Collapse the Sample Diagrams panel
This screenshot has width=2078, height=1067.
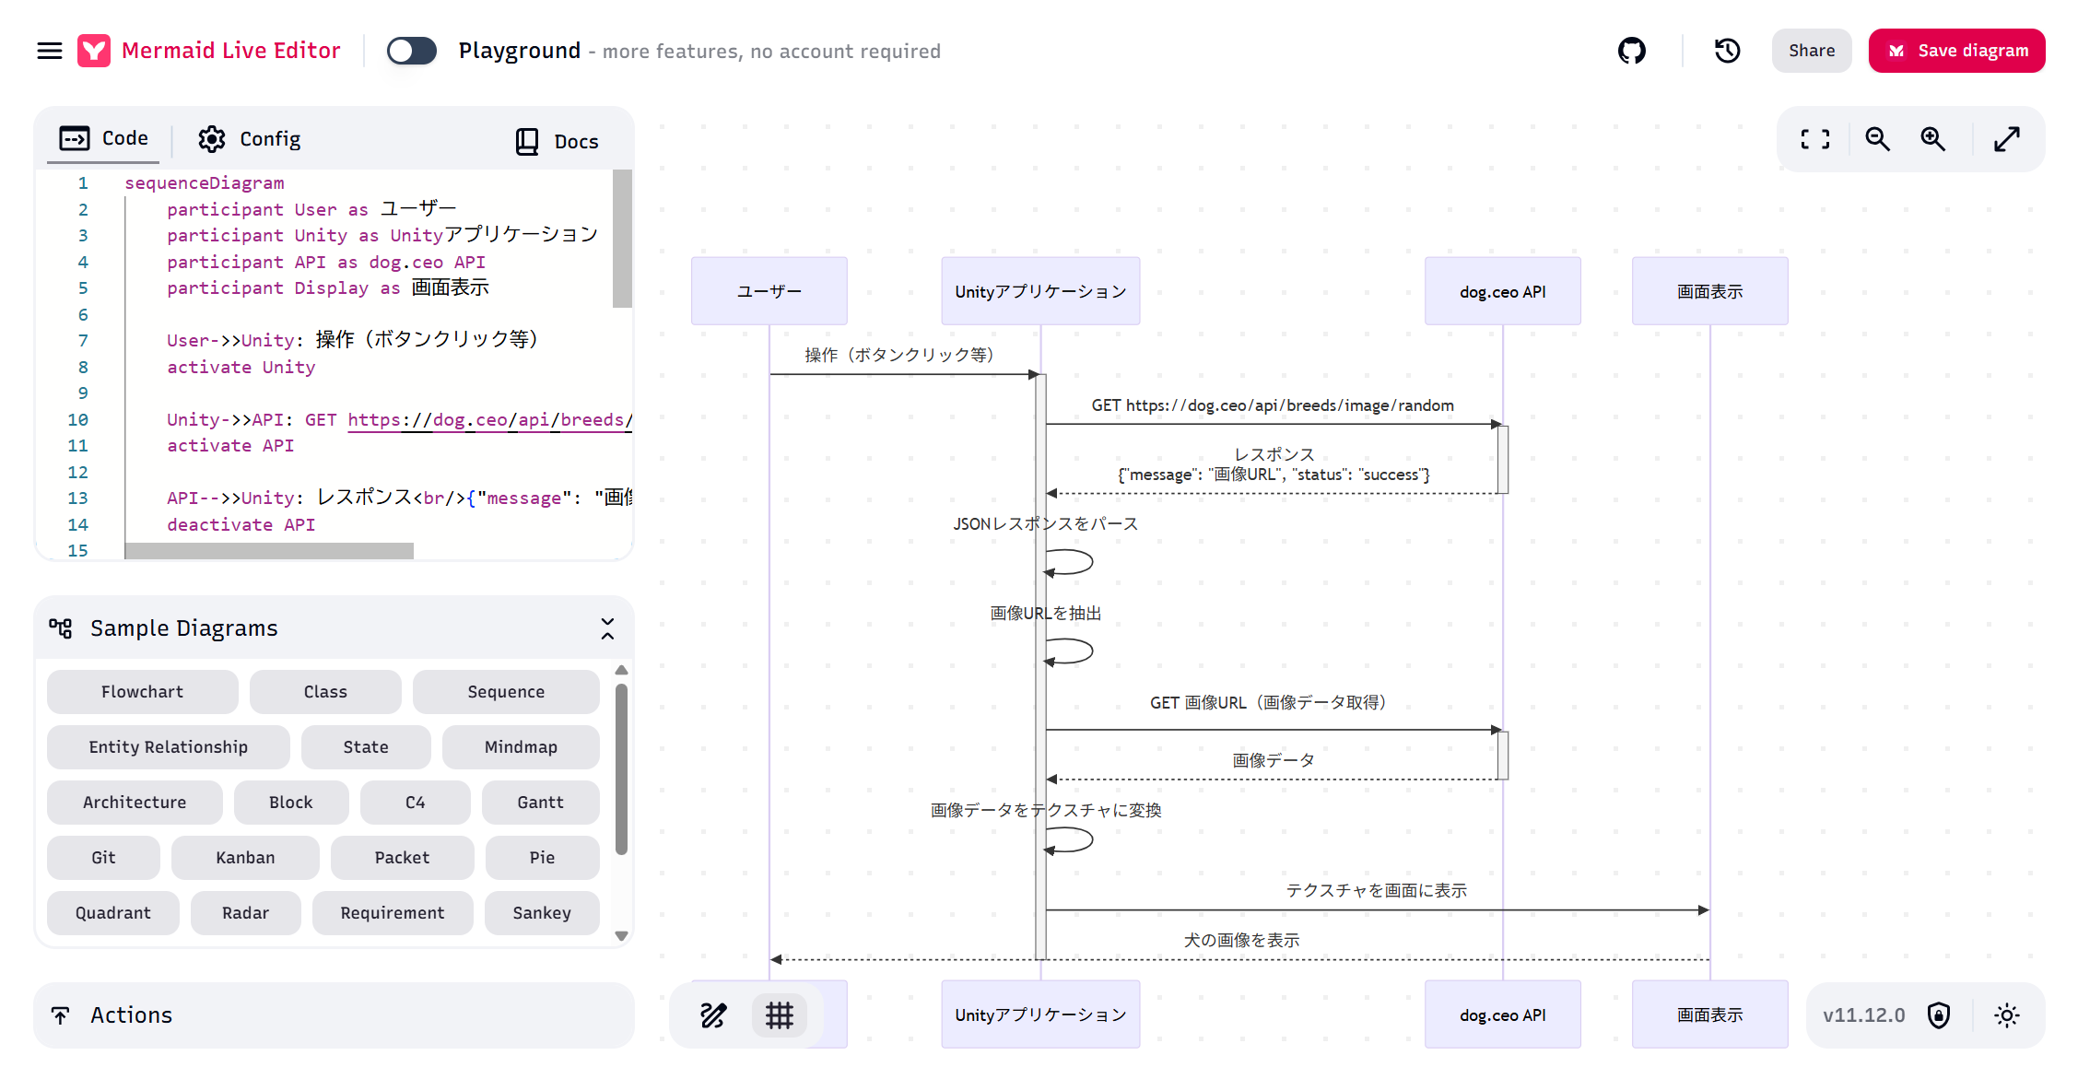click(607, 628)
